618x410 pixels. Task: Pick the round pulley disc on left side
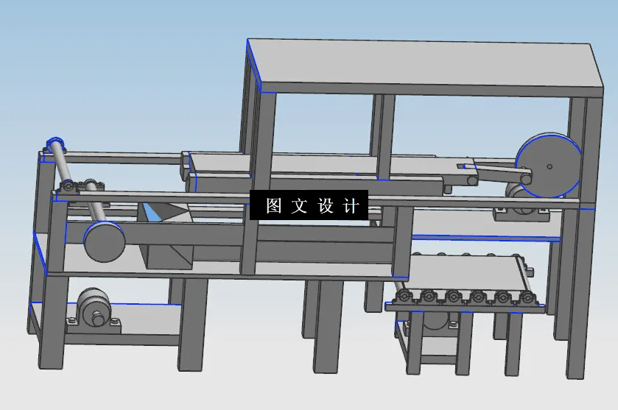click(x=105, y=241)
